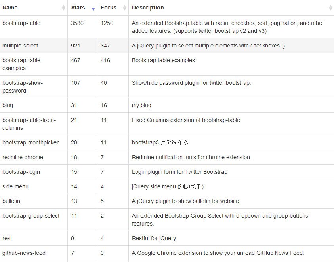Select the multiple-select row name
This screenshot has width=334, height=262.
pos(20,46)
